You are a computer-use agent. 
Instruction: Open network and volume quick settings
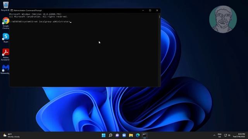[227, 135]
